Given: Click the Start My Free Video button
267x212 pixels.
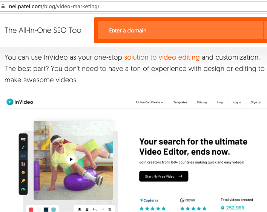Looking at the screenshot, I should tap(164, 176).
